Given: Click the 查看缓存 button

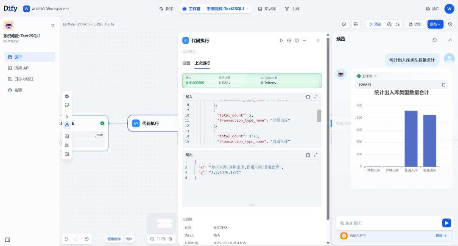Looking at the screenshot, I should click(x=114, y=239).
